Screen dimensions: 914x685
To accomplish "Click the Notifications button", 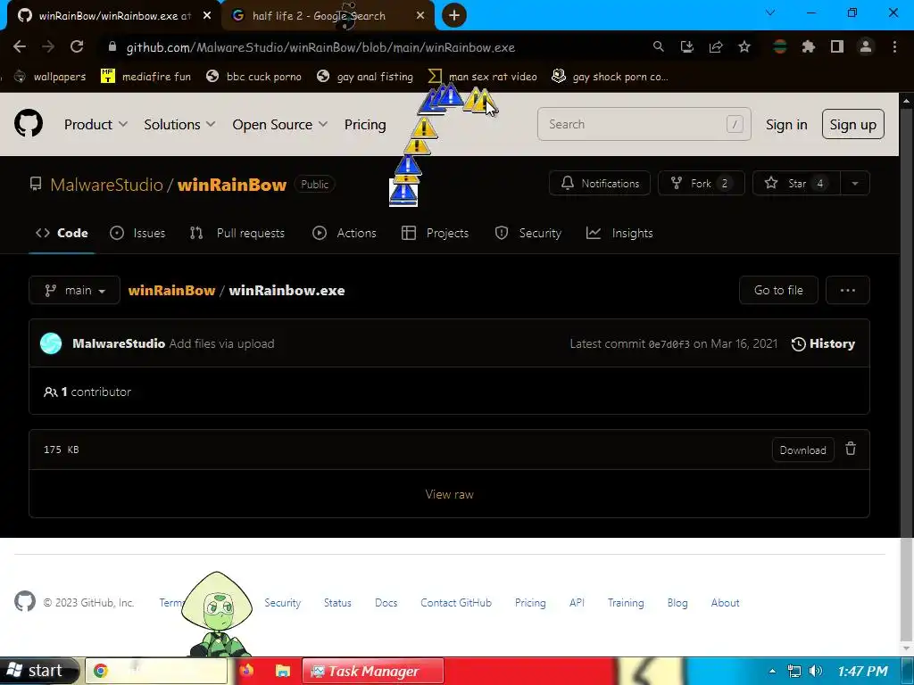I will point(599,183).
